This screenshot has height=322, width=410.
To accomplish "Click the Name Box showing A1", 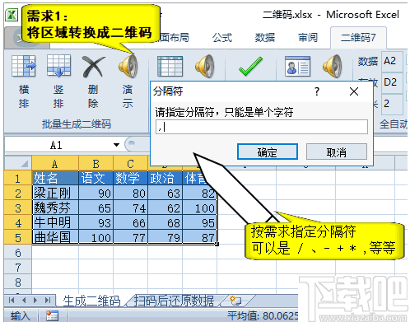I will (x=57, y=145).
